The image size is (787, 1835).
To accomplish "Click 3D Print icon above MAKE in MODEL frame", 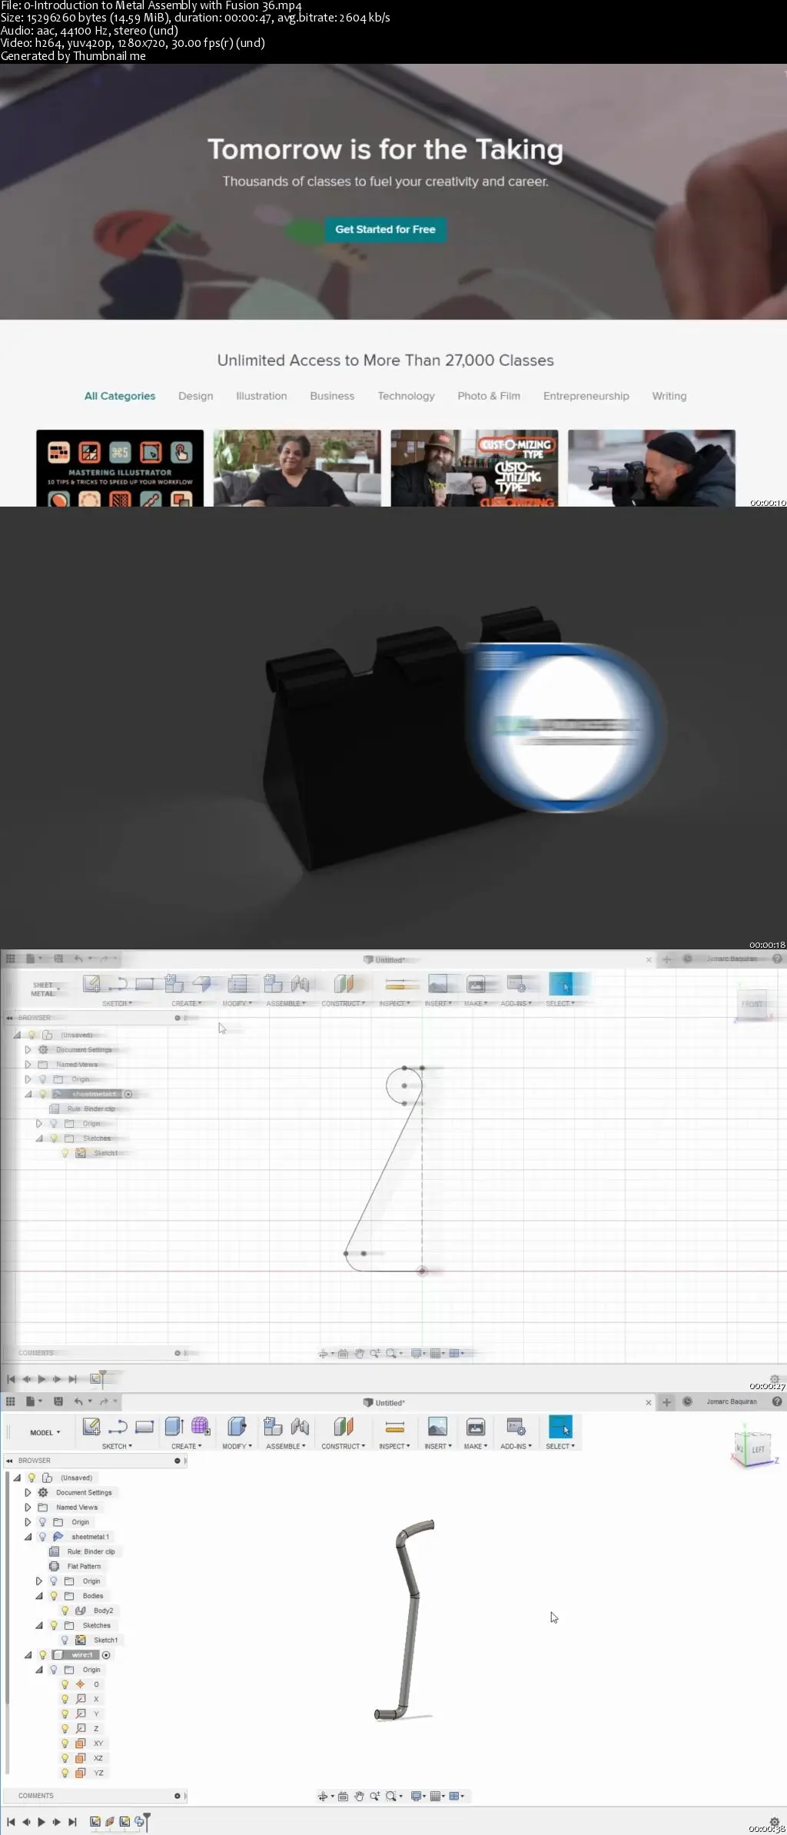I will (476, 1427).
